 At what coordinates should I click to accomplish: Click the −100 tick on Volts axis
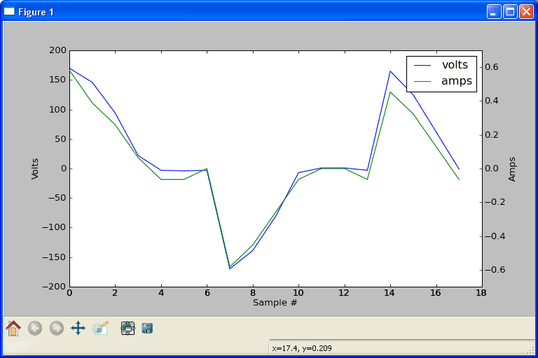(54, 227)
